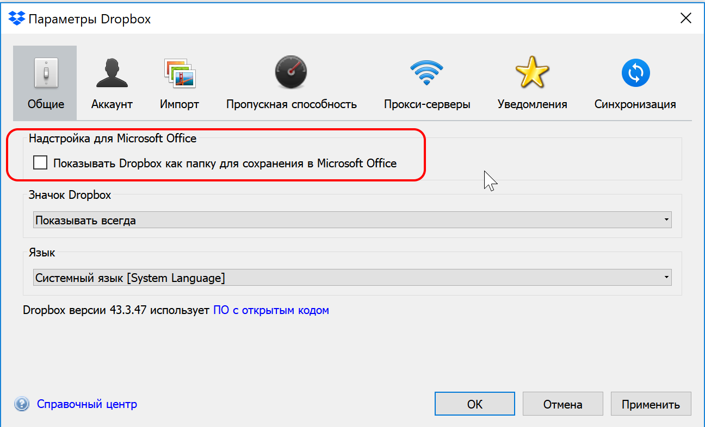This screenshot has width=705, height=427.
Task: Click the Синхронизация sync arrows icon
Action: coord(635,72)
